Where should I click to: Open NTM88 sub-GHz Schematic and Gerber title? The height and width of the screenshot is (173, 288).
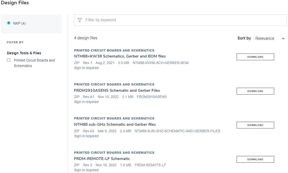[x=115, y=124]
